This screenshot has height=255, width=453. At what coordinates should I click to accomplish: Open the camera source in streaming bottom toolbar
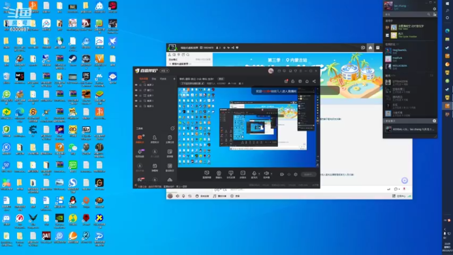coord(219,174)
